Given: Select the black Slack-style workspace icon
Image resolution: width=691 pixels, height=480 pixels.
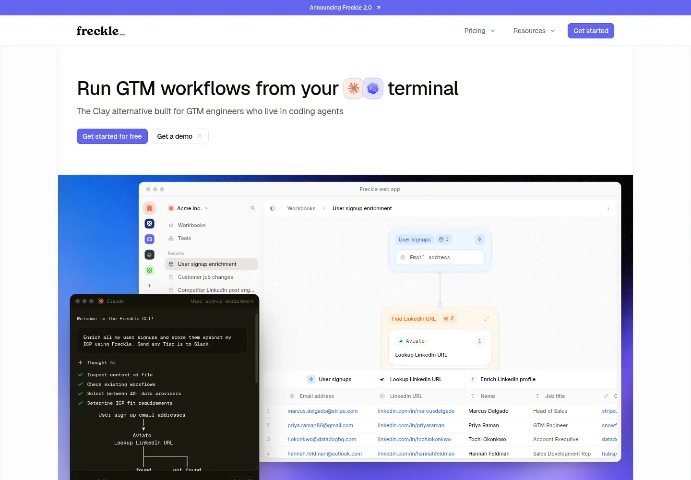Looking at the screenshot, I should (150, 255).
